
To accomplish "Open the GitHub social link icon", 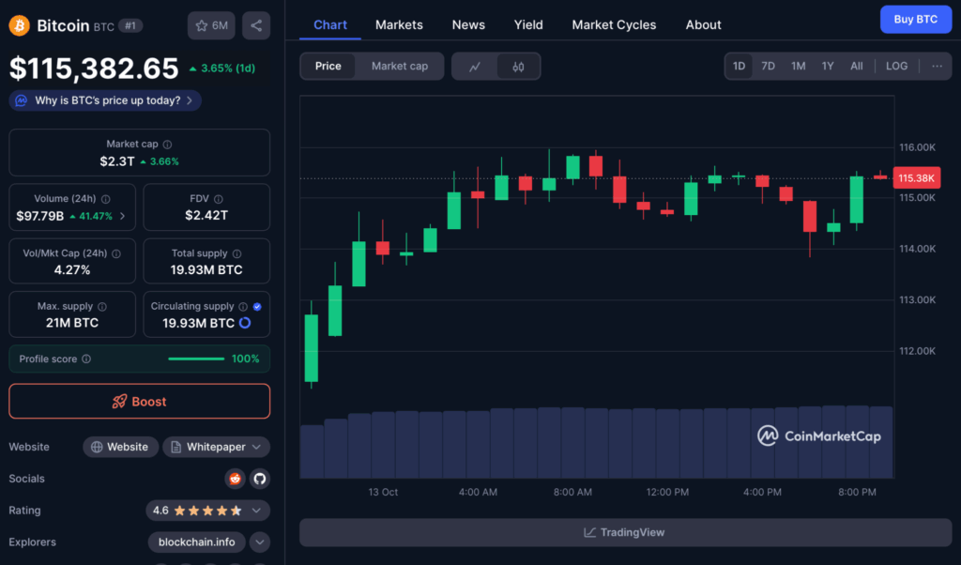I will (x=259, y=479).
